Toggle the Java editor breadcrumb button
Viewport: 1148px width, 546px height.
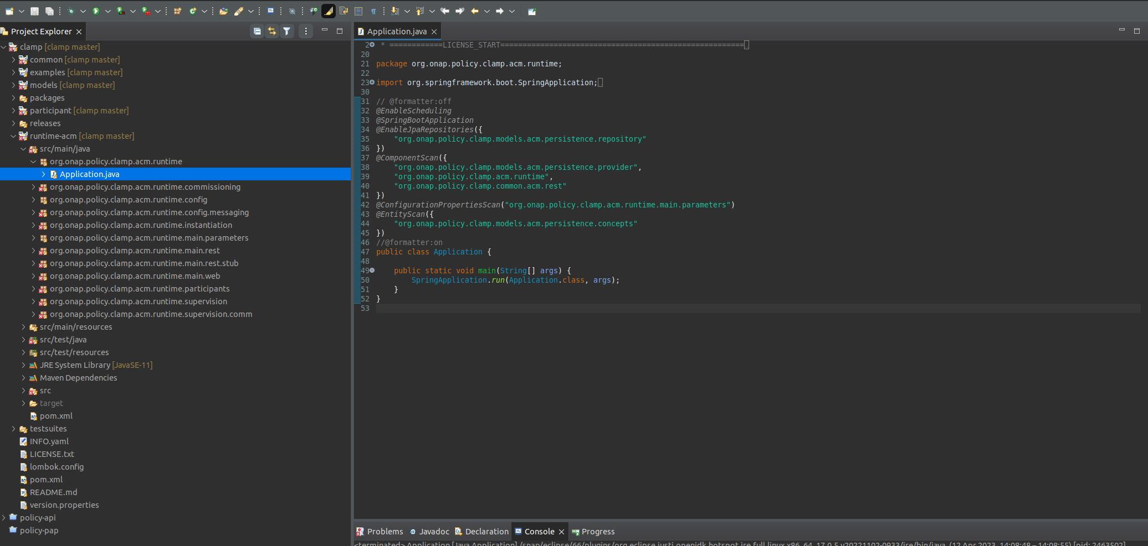(314, 11)
